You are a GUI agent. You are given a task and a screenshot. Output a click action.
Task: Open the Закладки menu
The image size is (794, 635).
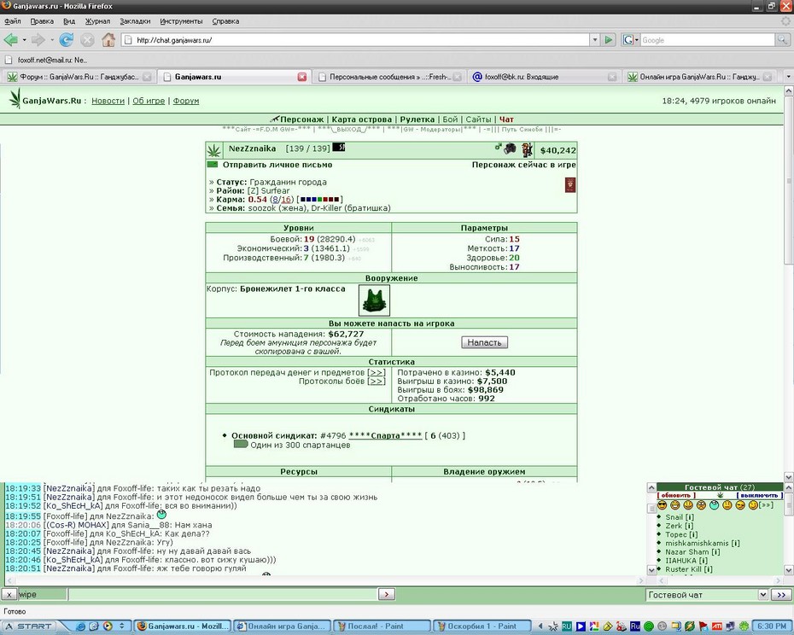click(x=135, y=21)
